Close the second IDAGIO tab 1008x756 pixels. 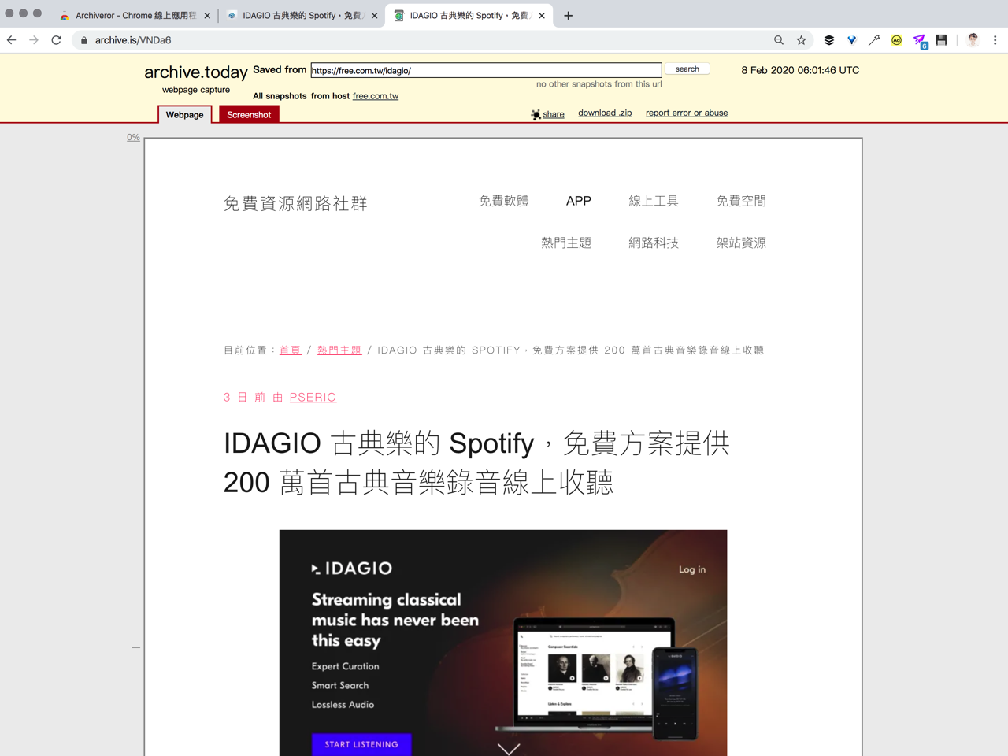click(x=374, y=15)
